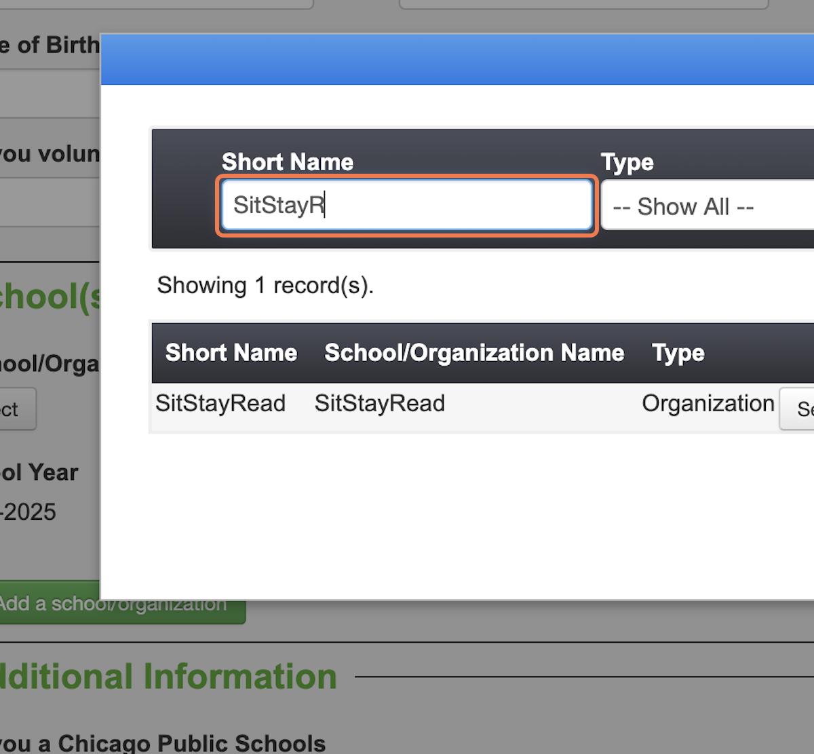Open the Type filter dropdown showing Show All
The image size is (814, 754).
tap(708, 206)
